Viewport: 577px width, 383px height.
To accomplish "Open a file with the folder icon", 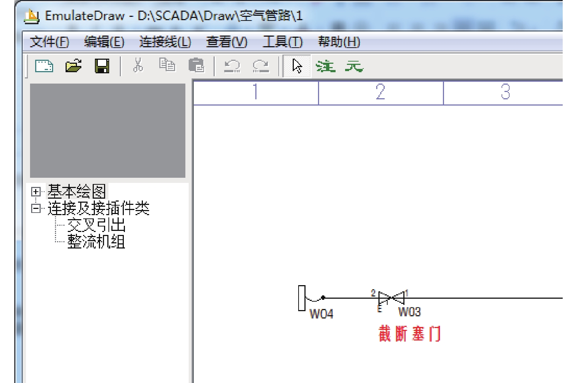I will point(73,66).
